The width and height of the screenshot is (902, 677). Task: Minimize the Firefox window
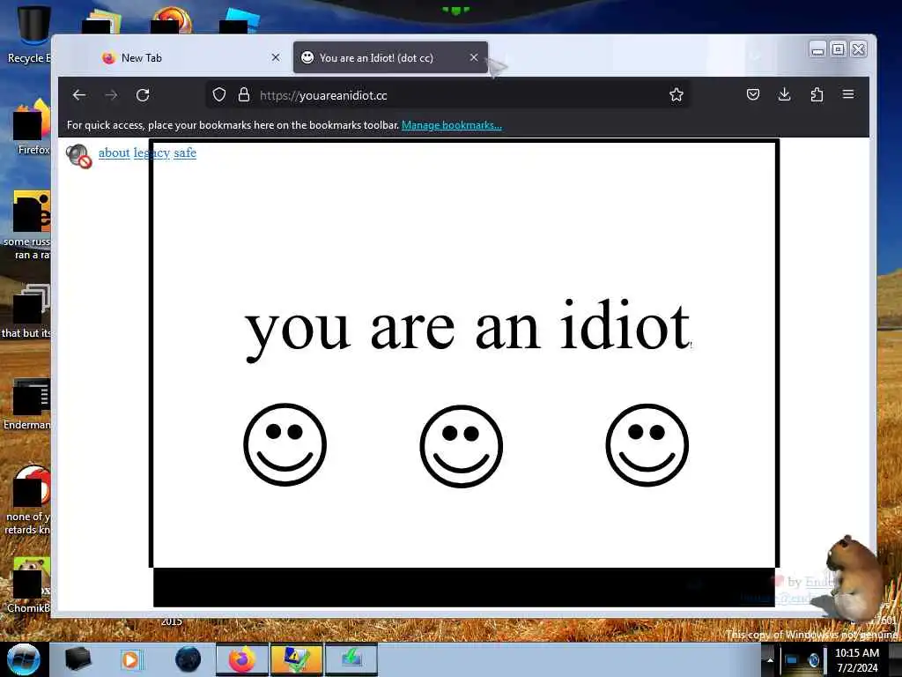click(817, 49)
